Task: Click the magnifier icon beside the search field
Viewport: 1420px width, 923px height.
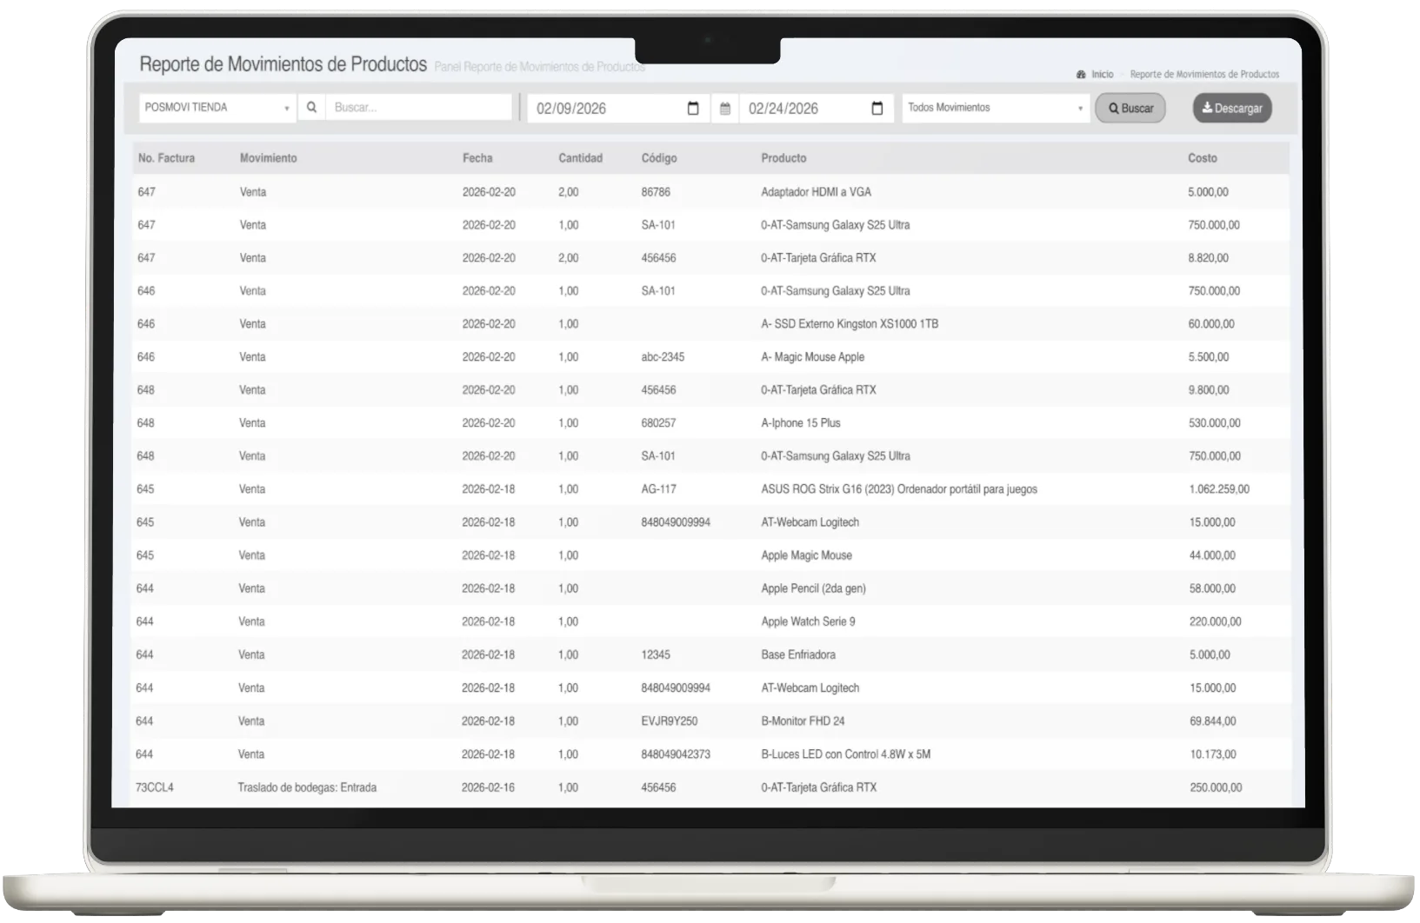Action: [x=311, y=108]
